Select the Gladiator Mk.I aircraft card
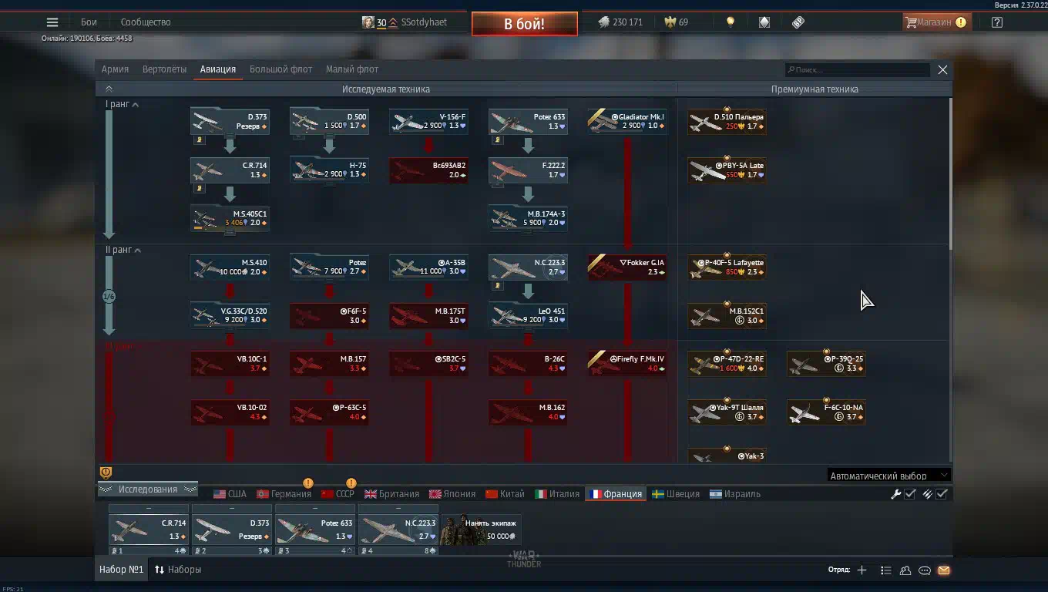1048x592 pixels. click(x=627, y=121)
